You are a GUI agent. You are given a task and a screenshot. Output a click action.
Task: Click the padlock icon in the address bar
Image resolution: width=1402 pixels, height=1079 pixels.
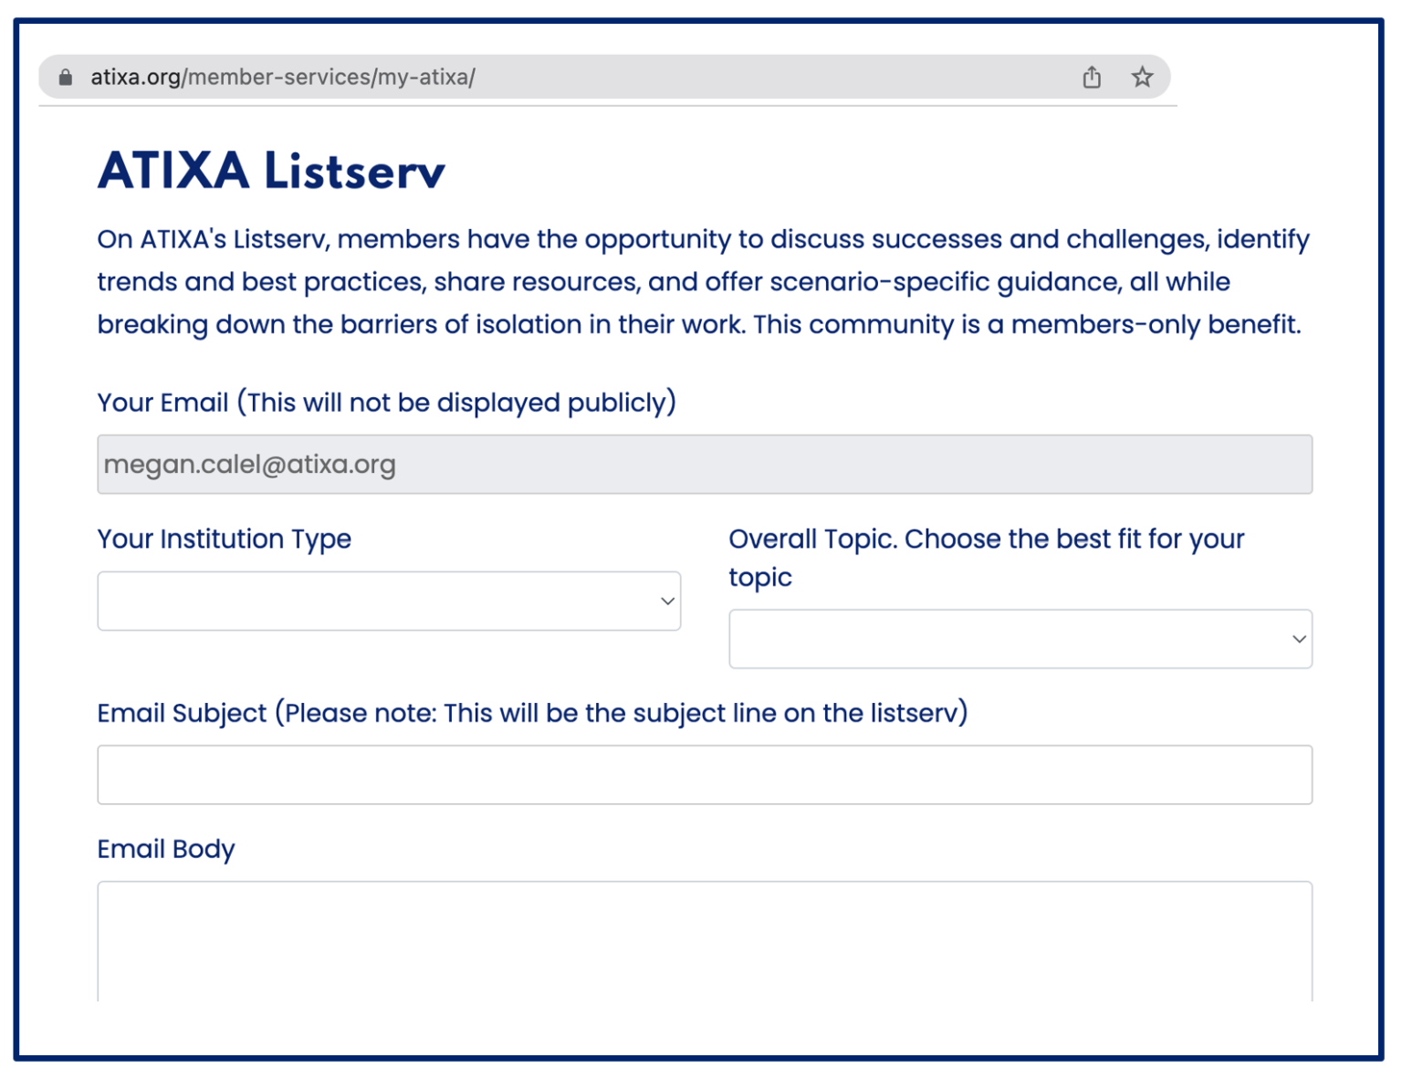[65, 77]
